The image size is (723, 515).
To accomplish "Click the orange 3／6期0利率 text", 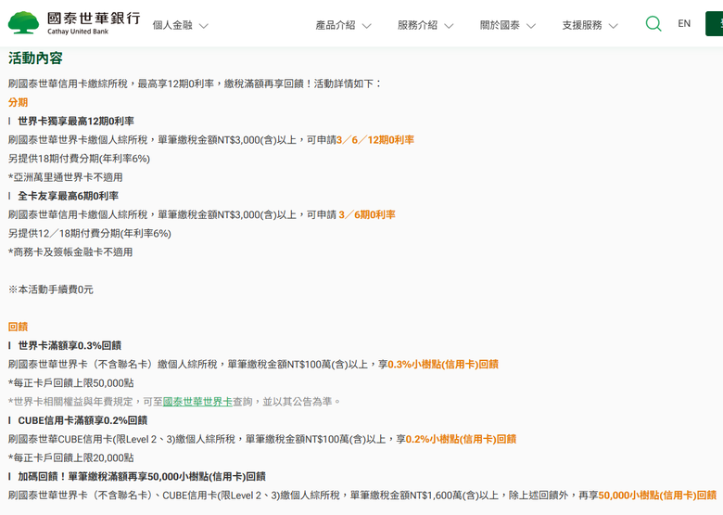I will (x=367, y=214).
